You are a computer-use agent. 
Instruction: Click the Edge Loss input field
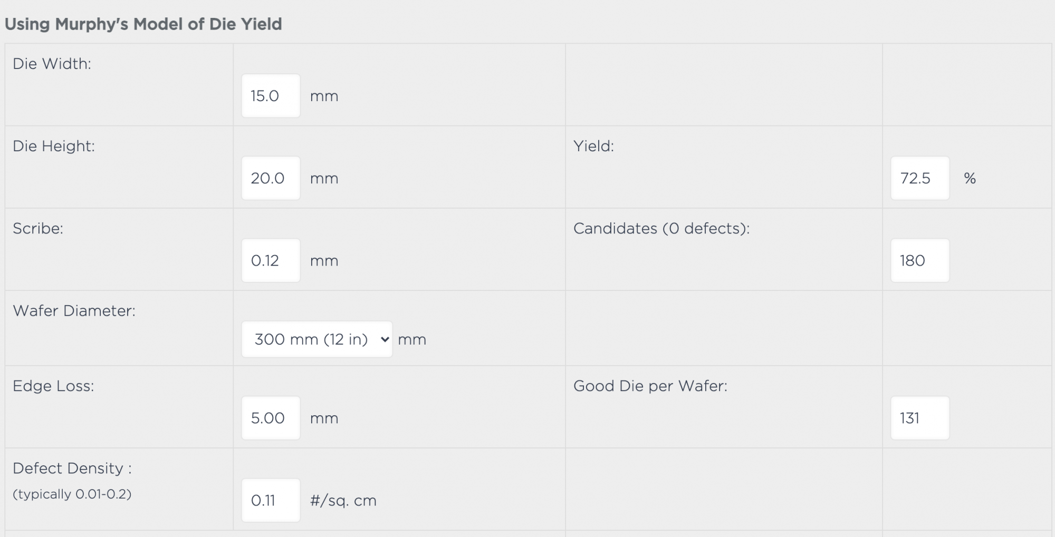click(271, 418)
